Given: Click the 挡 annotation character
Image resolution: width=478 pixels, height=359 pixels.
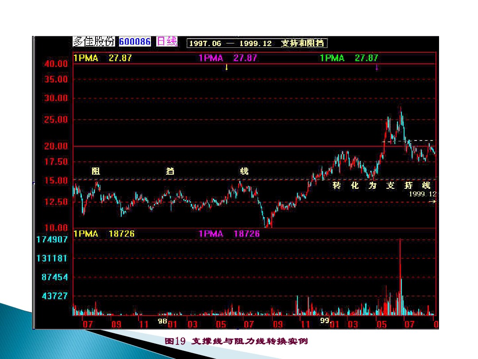Looking at the screenshot, I should tap(170, 171).
